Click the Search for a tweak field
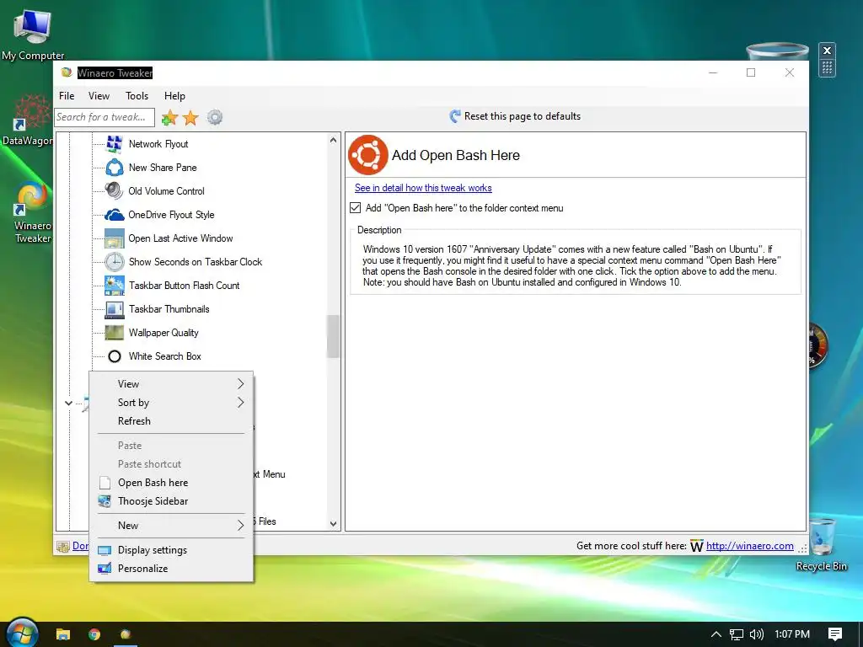 pos(105,117)
